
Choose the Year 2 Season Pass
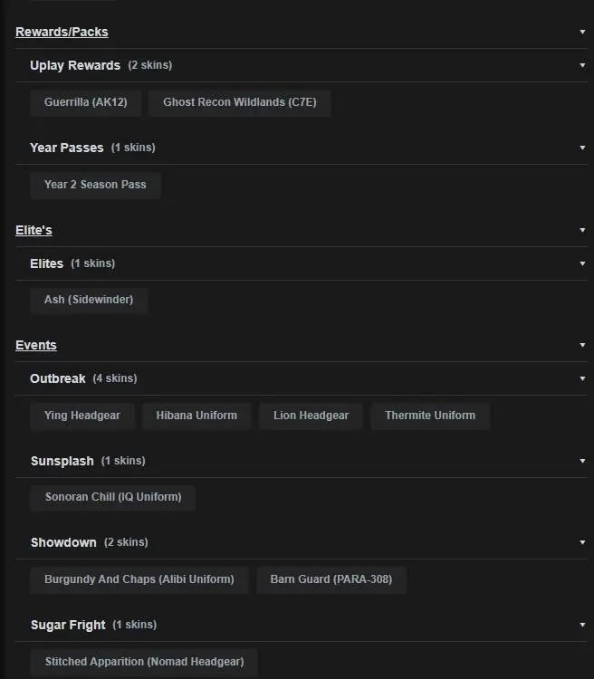pyautogui.click(x=95, y=185)
